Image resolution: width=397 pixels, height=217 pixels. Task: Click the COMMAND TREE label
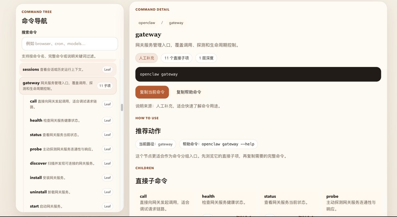click(x=37, y=12)
